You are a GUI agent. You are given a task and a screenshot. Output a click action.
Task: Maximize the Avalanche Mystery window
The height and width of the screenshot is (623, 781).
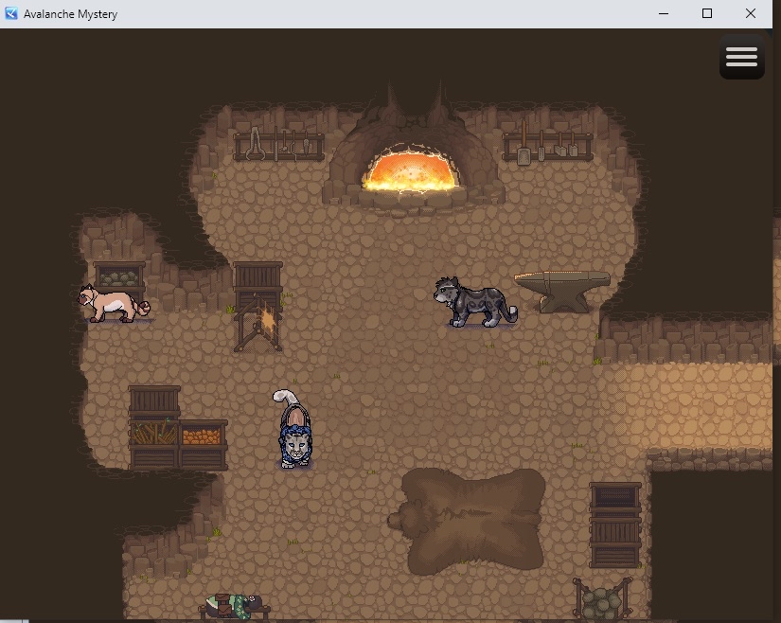click(707, 13)
